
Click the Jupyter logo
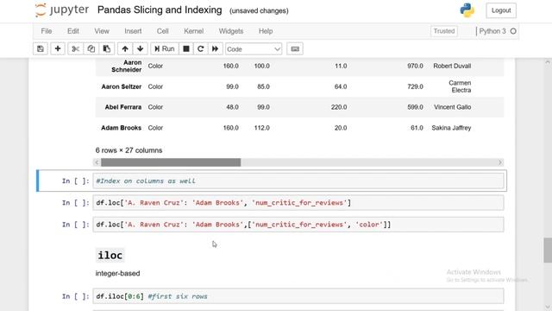pos(62,10)
